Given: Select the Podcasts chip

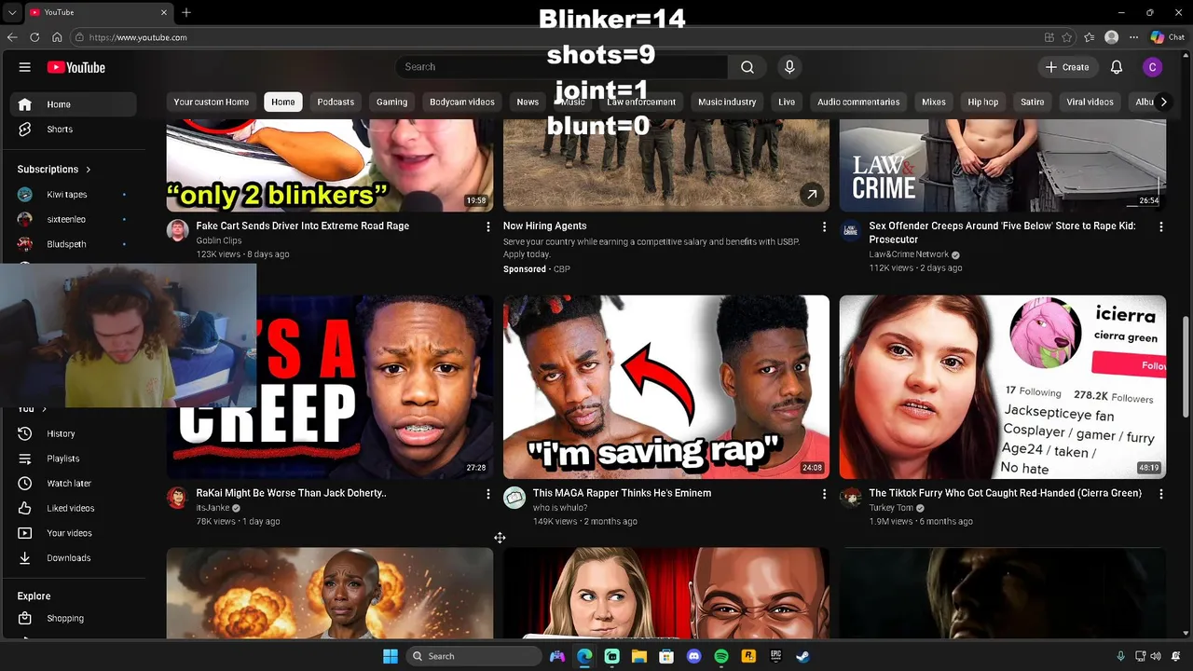Looking at the screenshot, I should (x=336, y=102).
